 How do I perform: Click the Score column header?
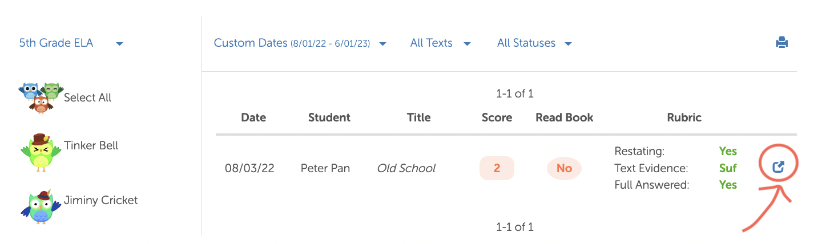497,117
